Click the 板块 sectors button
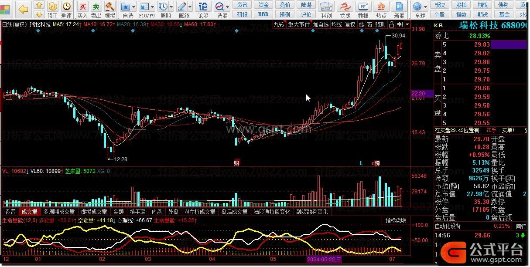This screenshot has height=267, width=530. [440, 5]
